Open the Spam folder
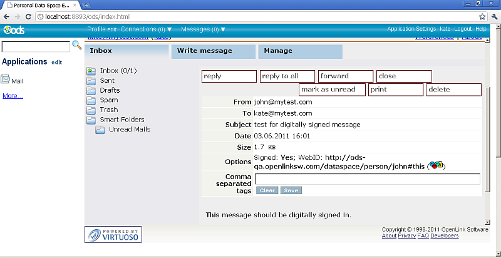The height and width of the screenshot is (258, 501). coord(108,100)
